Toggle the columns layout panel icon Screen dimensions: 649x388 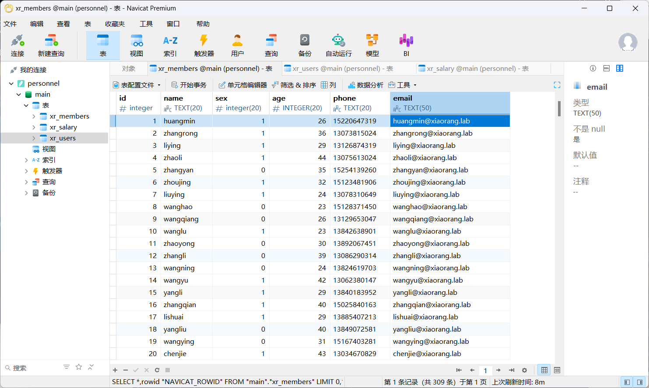(x=620, y=68)
